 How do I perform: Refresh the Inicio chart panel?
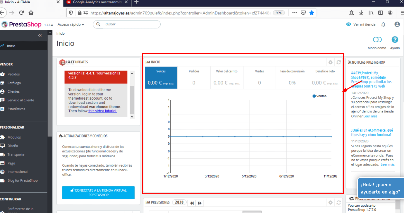[x=339, y=62]
